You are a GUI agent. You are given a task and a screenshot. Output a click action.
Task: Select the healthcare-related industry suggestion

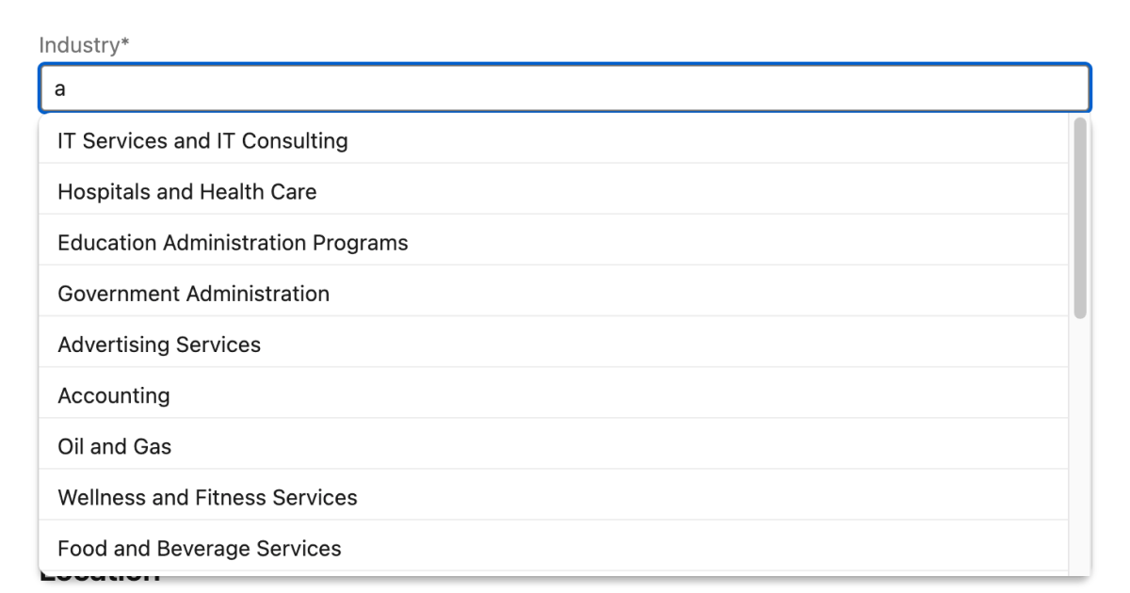click(x=187, y=192)
